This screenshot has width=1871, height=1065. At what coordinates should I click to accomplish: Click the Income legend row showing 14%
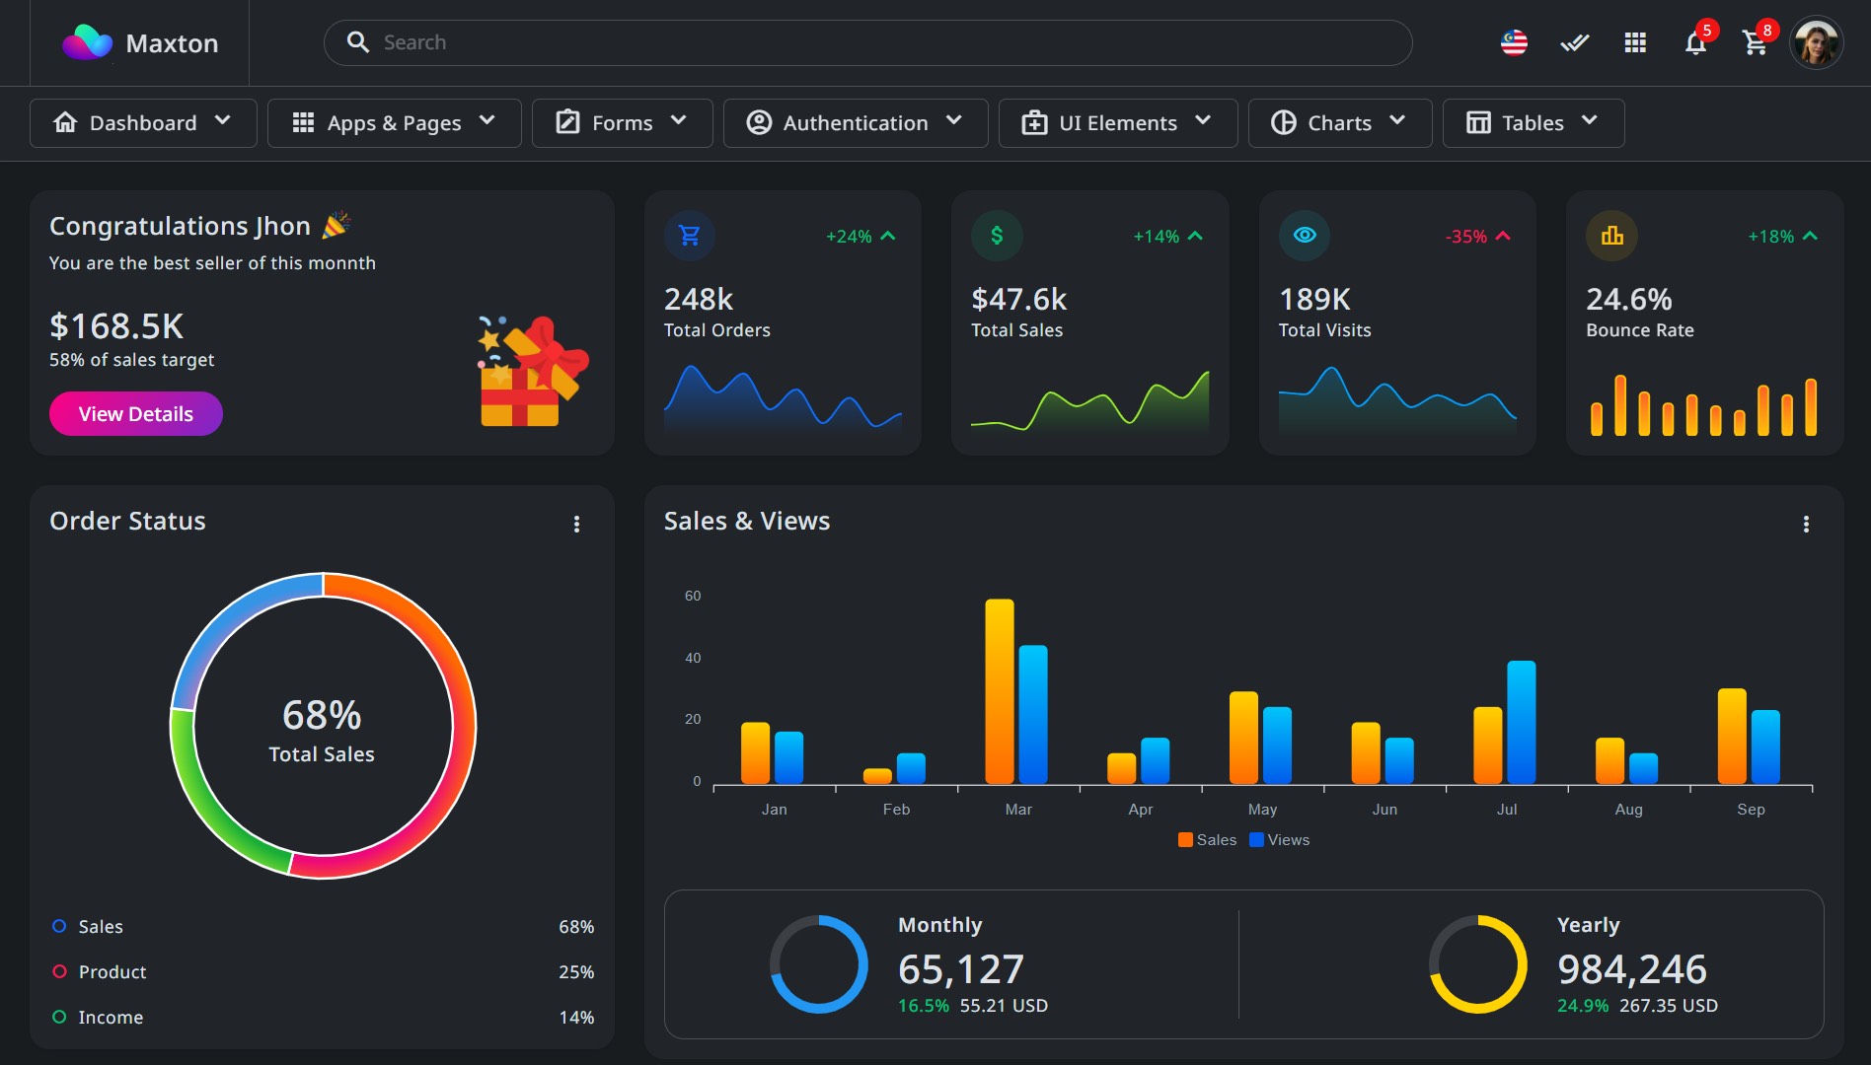pyautogui.click(x=323, y=1018)
